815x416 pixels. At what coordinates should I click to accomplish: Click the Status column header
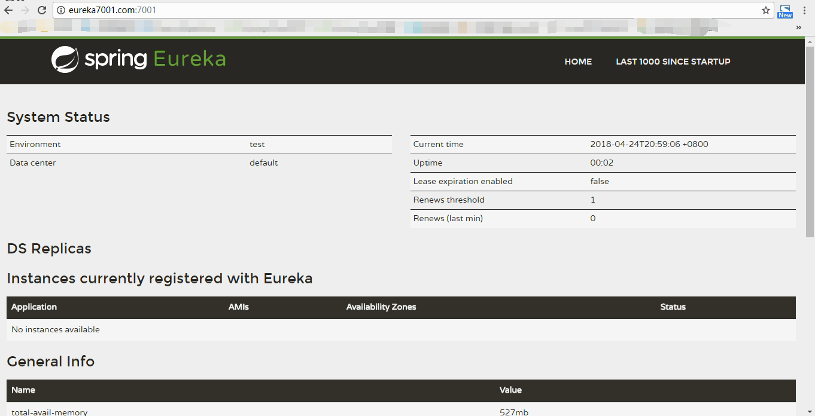(673, 307)
